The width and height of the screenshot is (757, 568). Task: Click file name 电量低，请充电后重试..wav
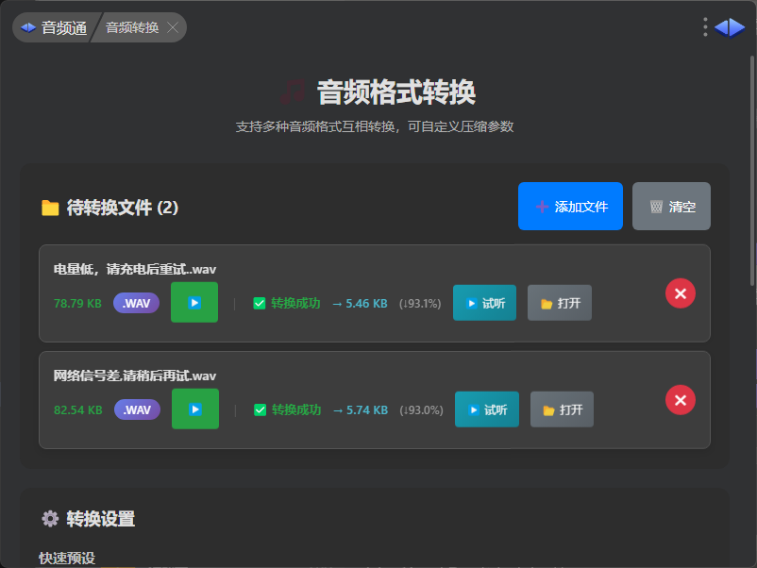tap(135, 269)
